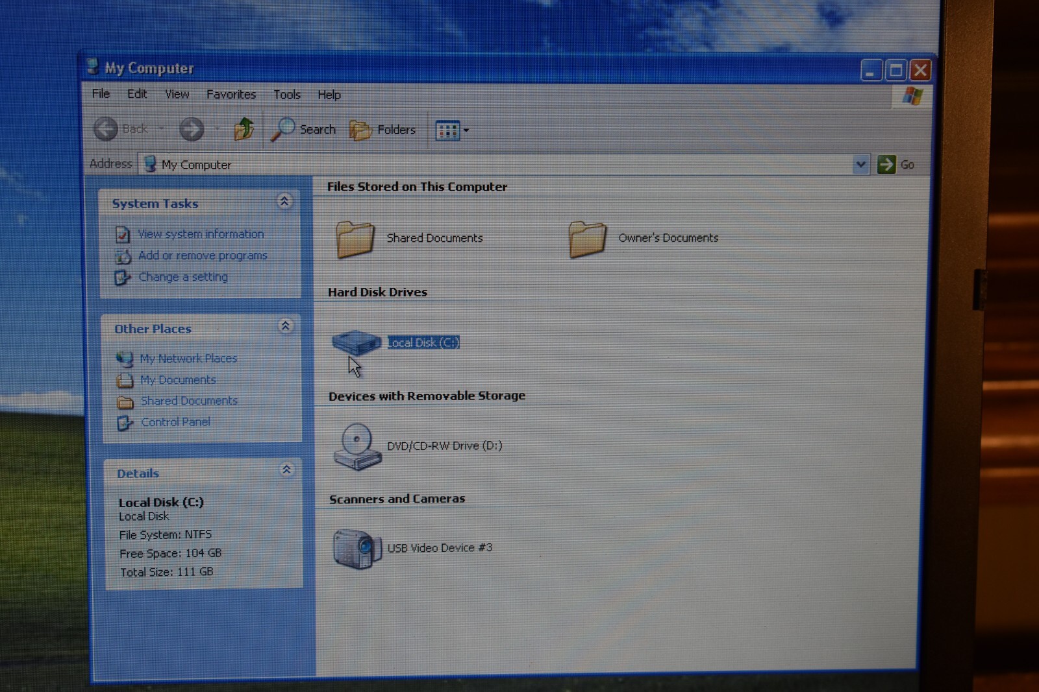
Task: Open the File menu
Action: point(101,93)
